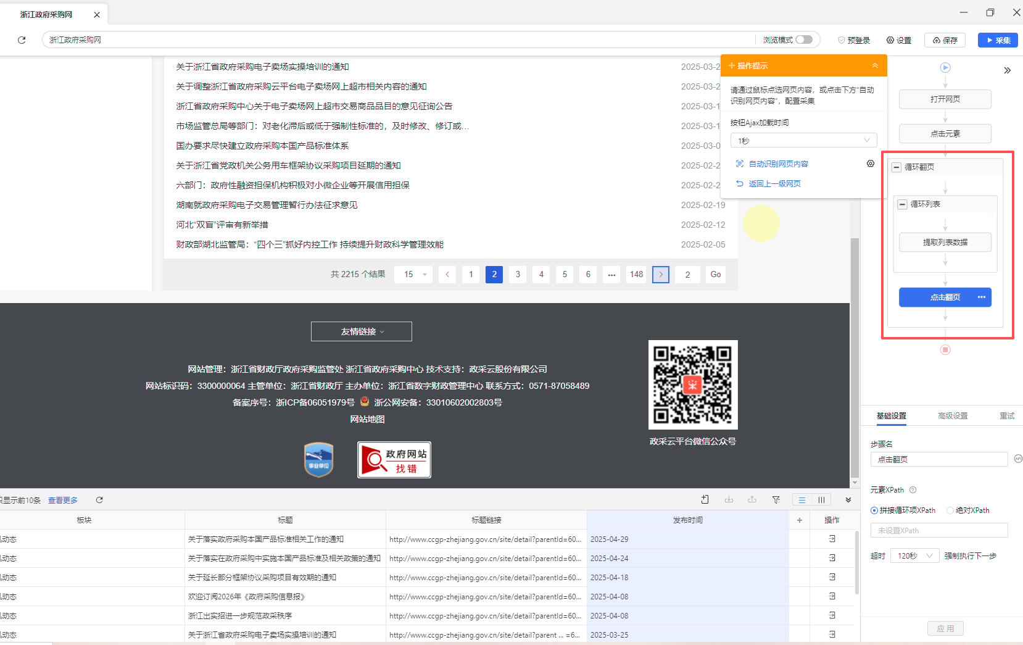Click the filter funnel icon in data toolbar
Viewport: 1023px width, 645px height.
point(776,500)
